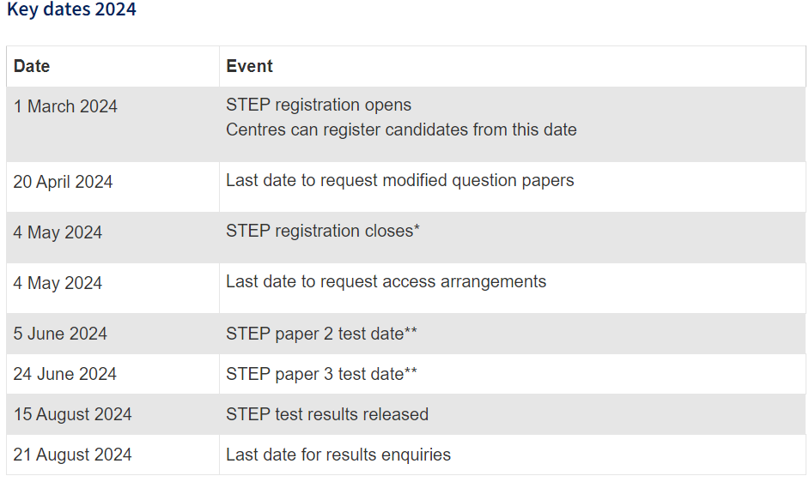Click "Last date to request access arrangements"

(386, 281)
